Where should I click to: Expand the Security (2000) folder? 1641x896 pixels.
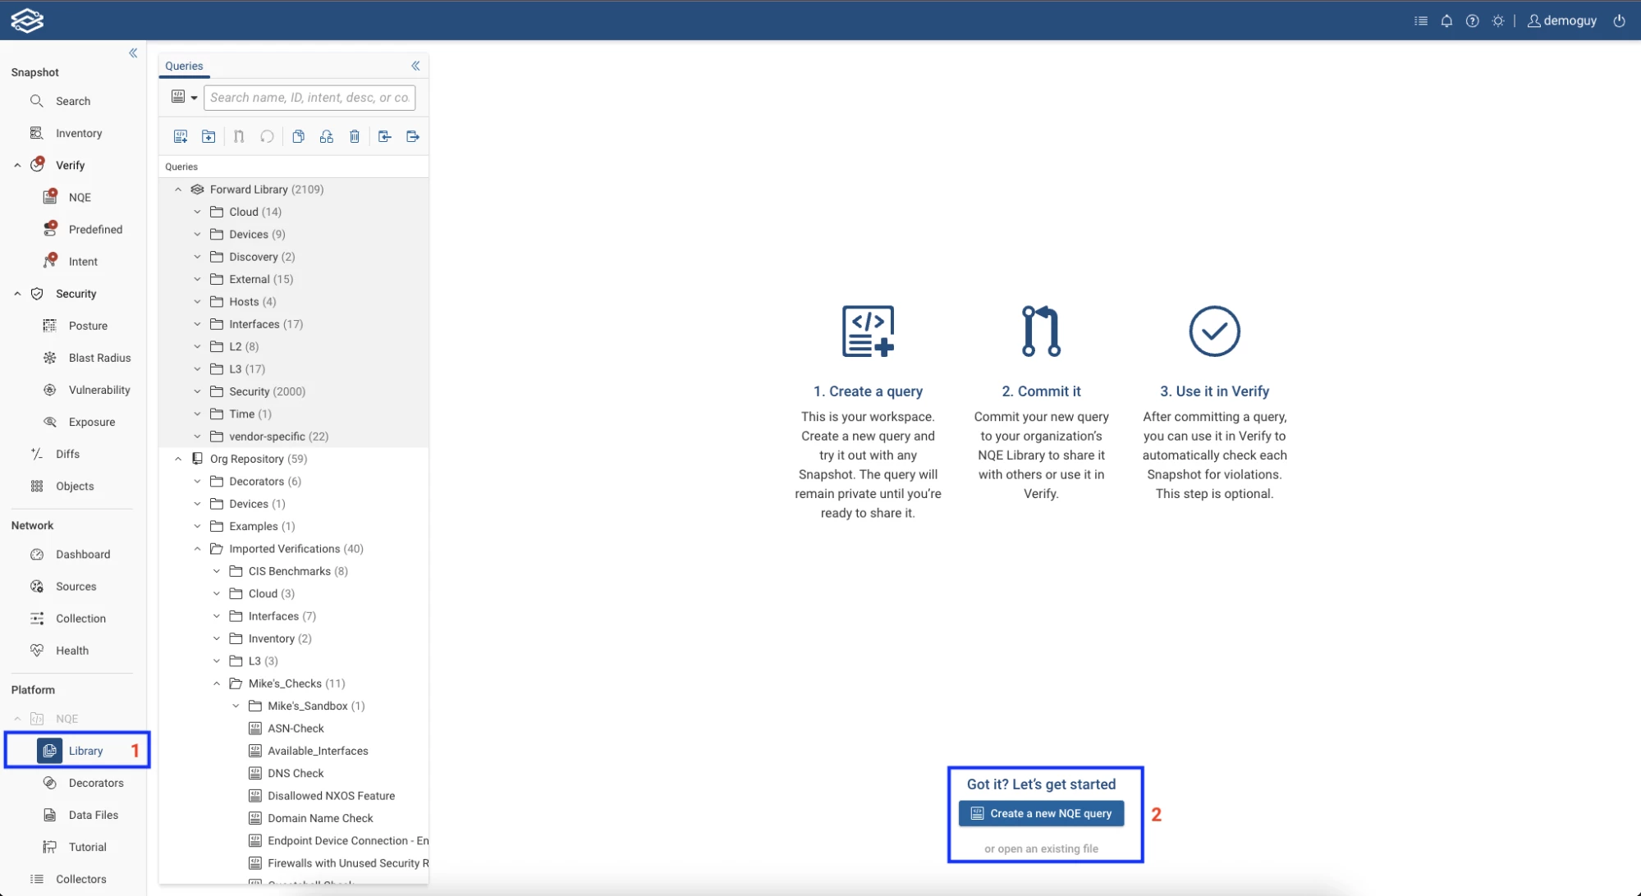click(197, 391)
